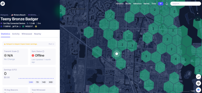202x93 pixels.
Task: Switch to the Witnessed tab
Action: point(27,34)
